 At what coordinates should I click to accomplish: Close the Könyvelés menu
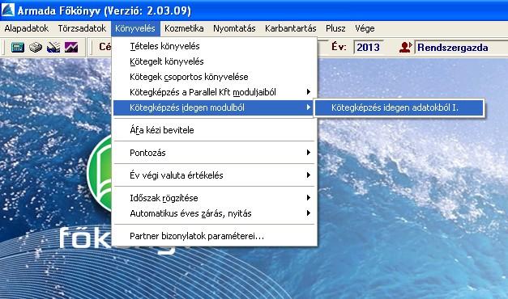135,28
